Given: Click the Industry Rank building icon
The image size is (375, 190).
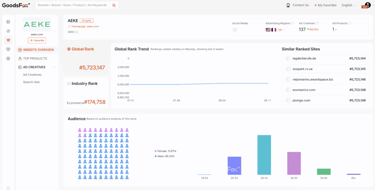Looking at the screenshot, I should (69, 84).
